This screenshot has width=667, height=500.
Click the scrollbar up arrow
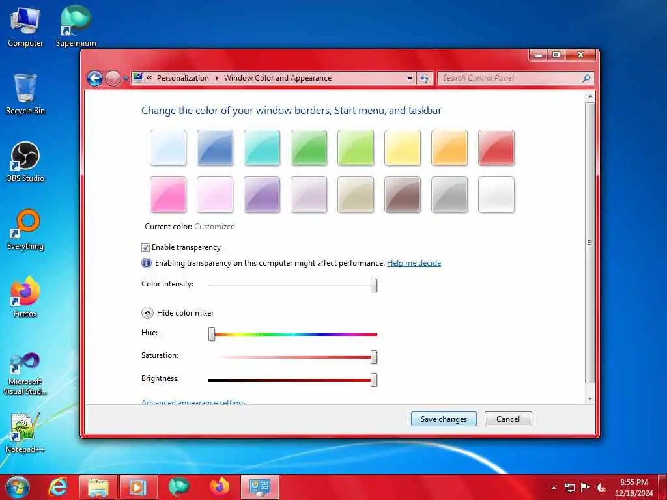(x=590, y=96)
